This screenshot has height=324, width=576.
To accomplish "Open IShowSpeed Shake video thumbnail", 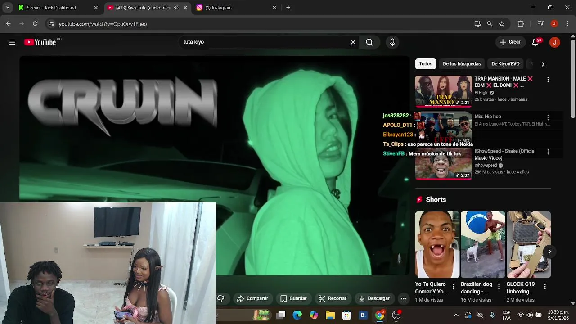I will point(443,164).
